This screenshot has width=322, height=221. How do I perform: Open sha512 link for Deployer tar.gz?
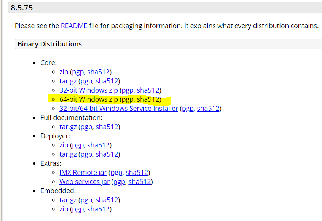pos(107,154)
